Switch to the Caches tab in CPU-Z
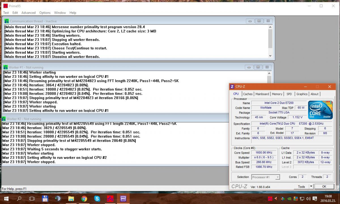This screenshot has width=340, height=204. [x=248, y=94]
